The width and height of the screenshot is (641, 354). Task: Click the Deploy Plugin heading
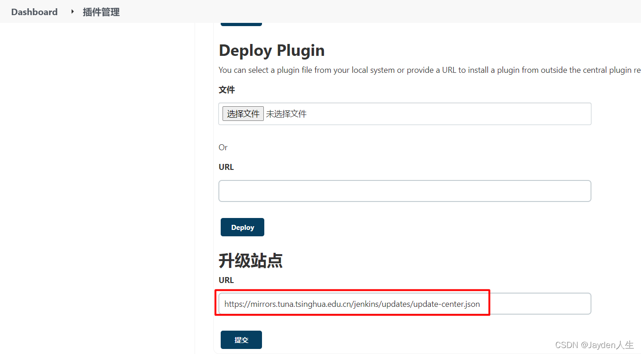click(x=272, y=50)
